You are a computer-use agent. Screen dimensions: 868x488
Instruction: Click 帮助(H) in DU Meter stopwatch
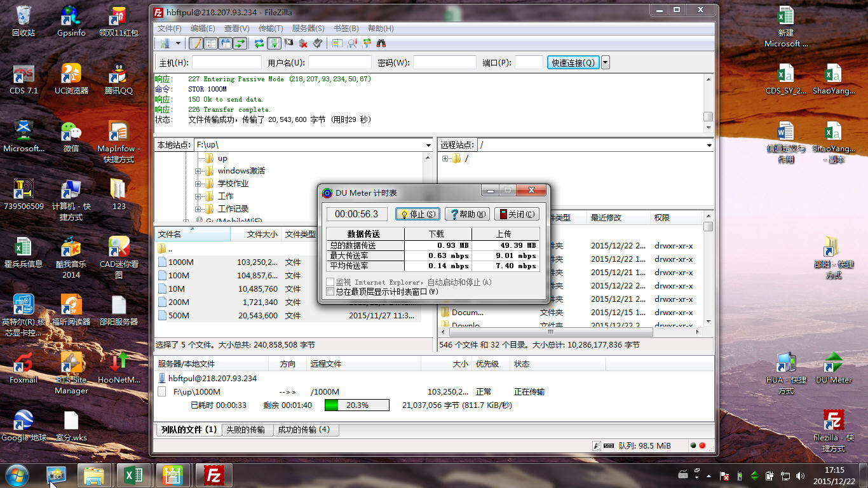467,214
